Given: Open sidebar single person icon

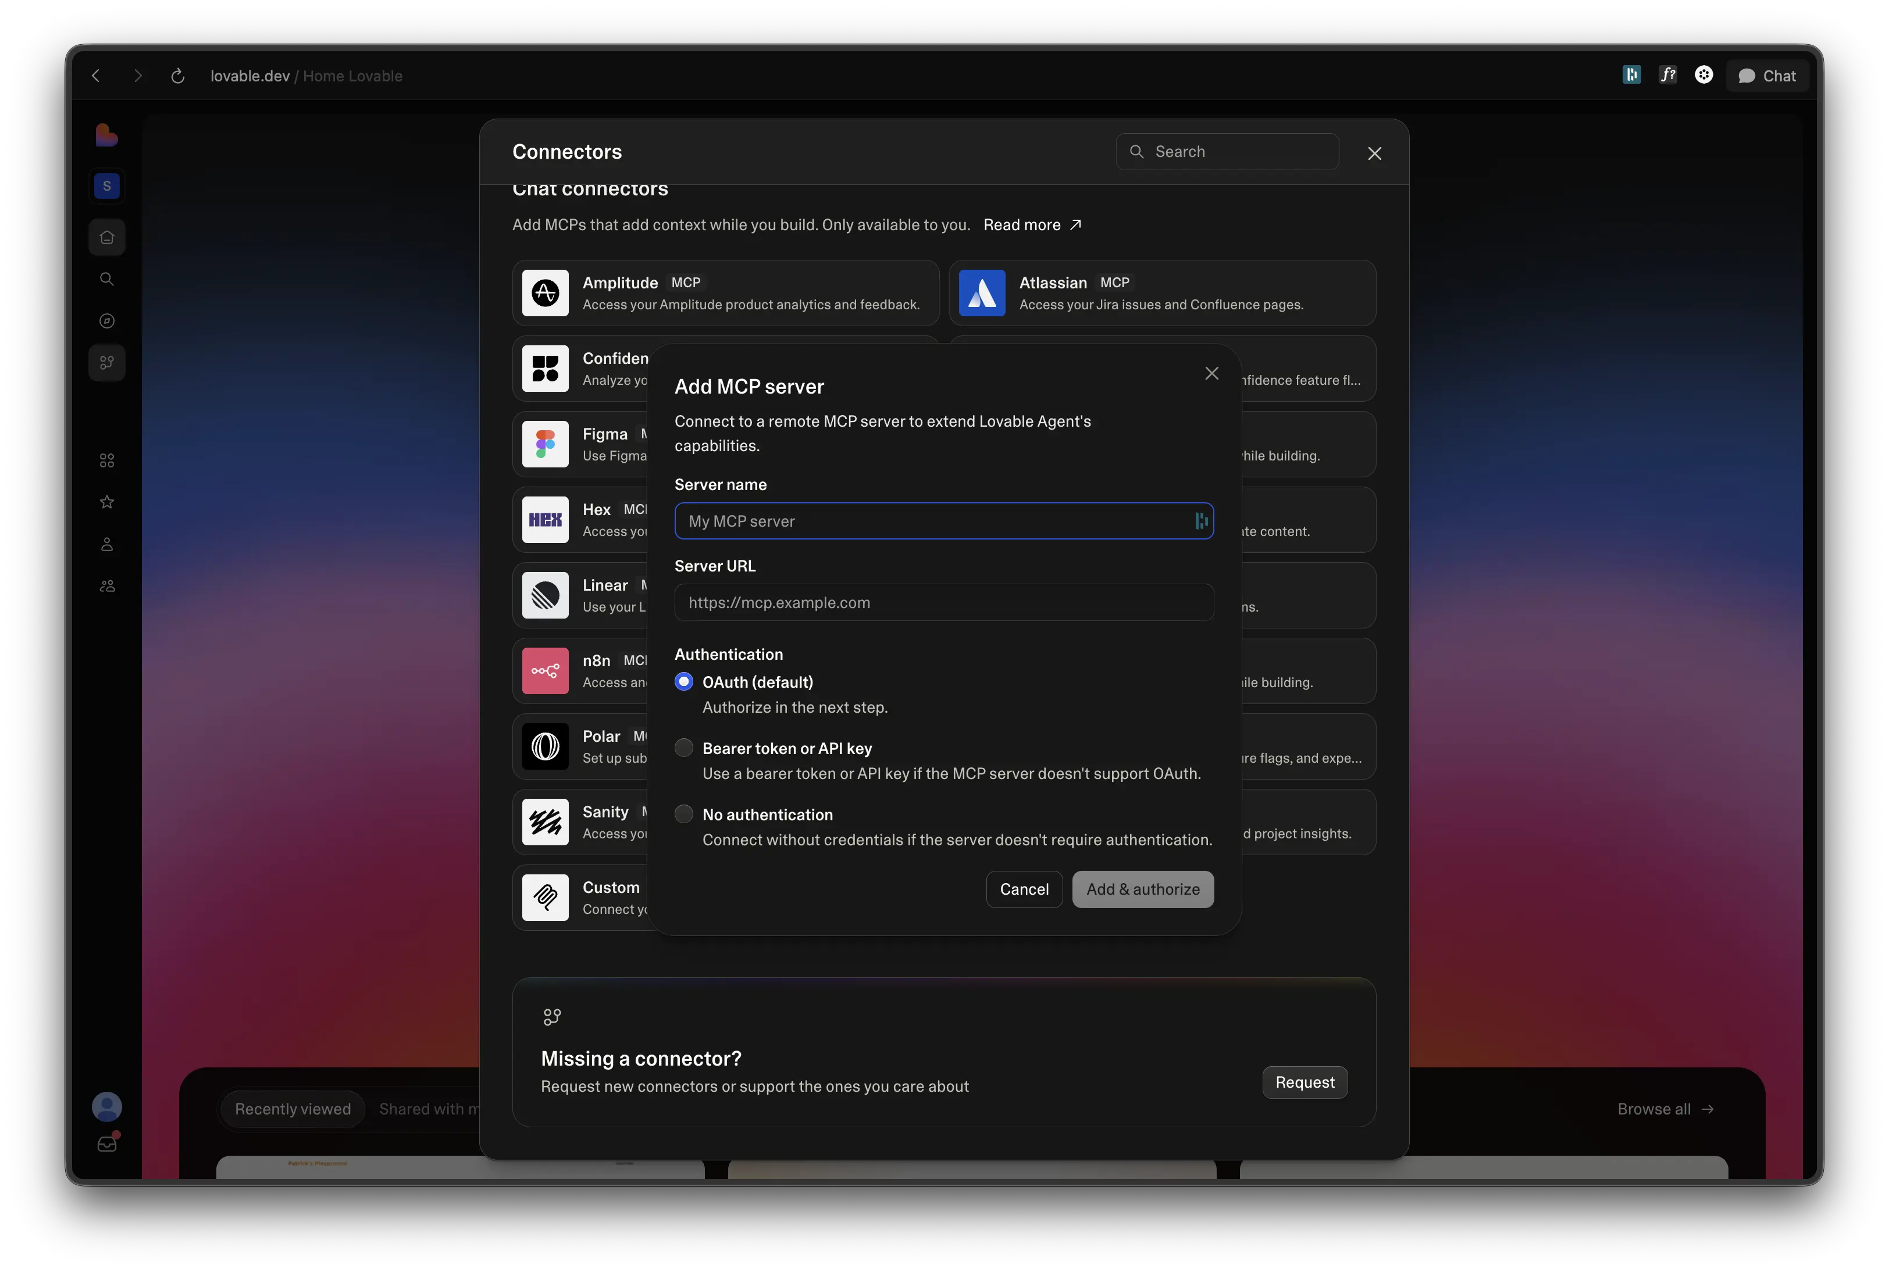Looking at the screenshot, I should (x=106, y=544).
